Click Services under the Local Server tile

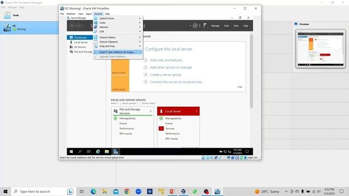[170, 128]
